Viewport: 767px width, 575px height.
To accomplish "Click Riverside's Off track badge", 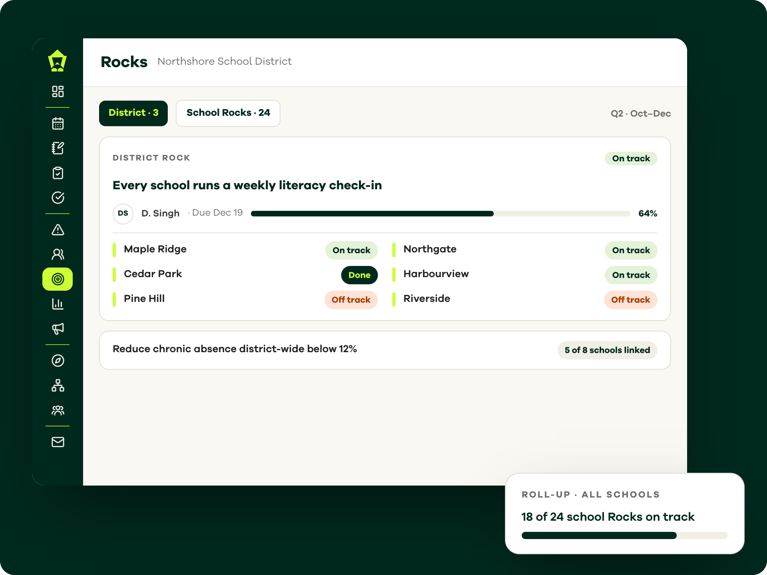I will pos(631,300).
